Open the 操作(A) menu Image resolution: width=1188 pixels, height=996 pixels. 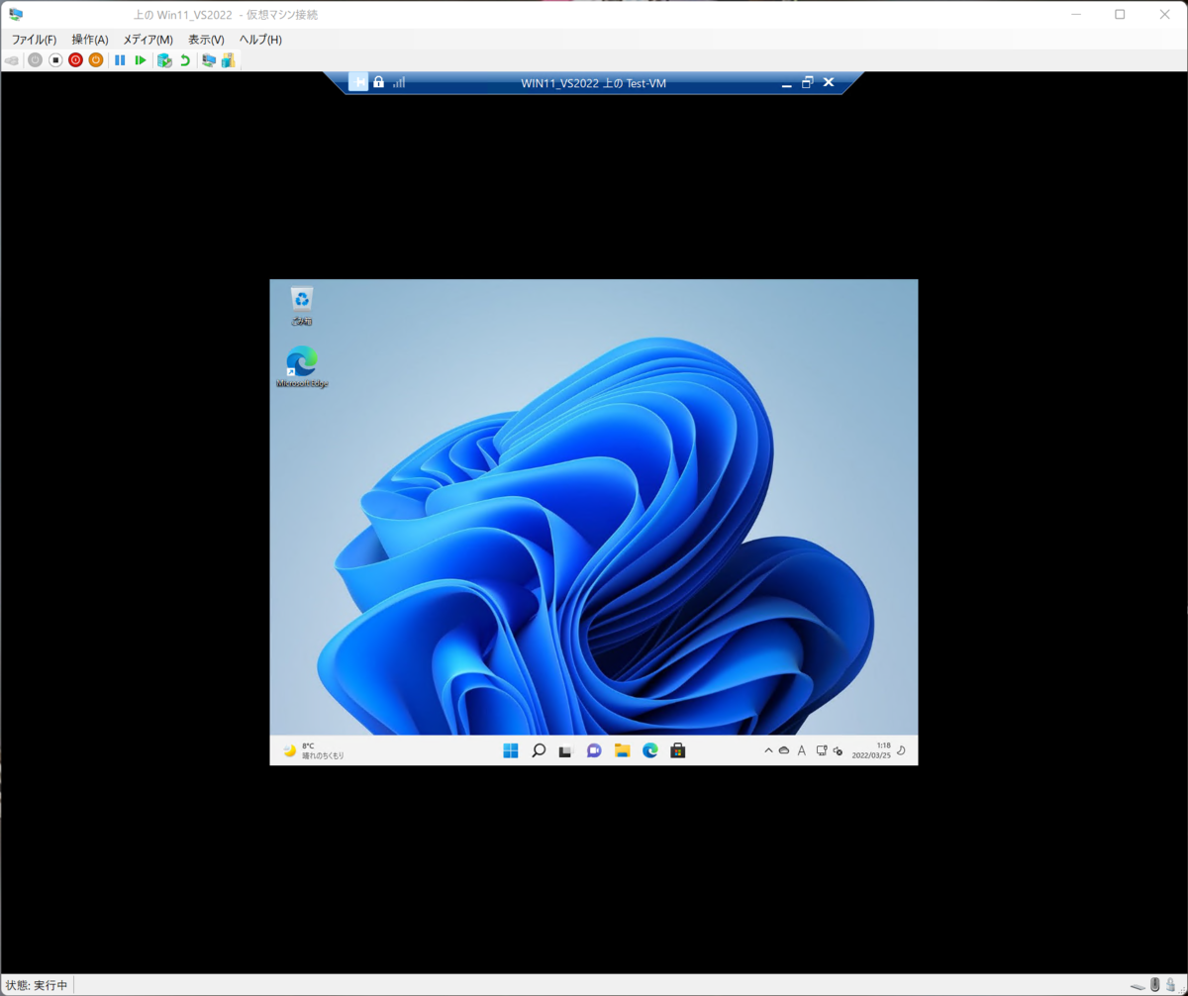(90, 40)
